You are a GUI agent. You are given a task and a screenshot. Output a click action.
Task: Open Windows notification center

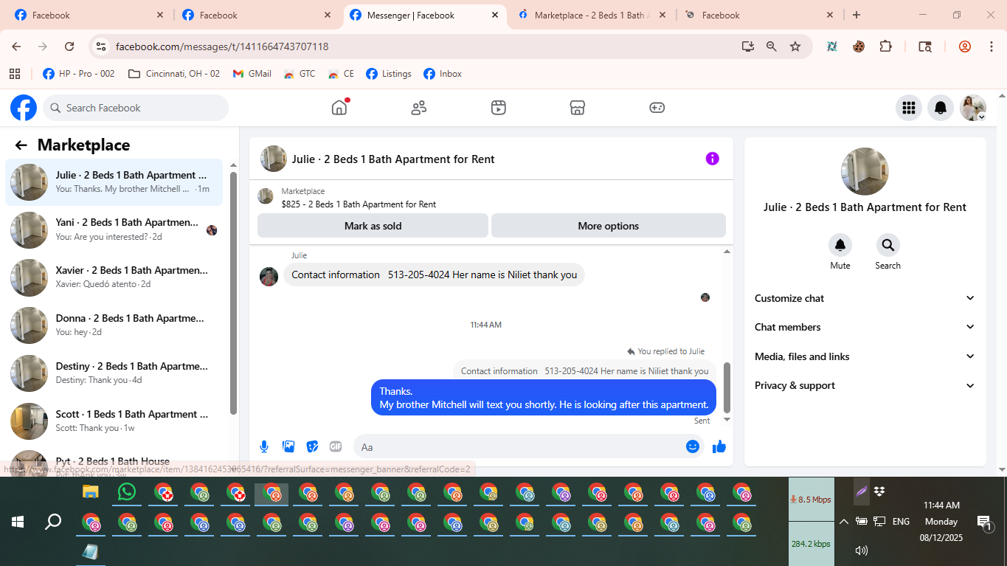tap(984, 522)
